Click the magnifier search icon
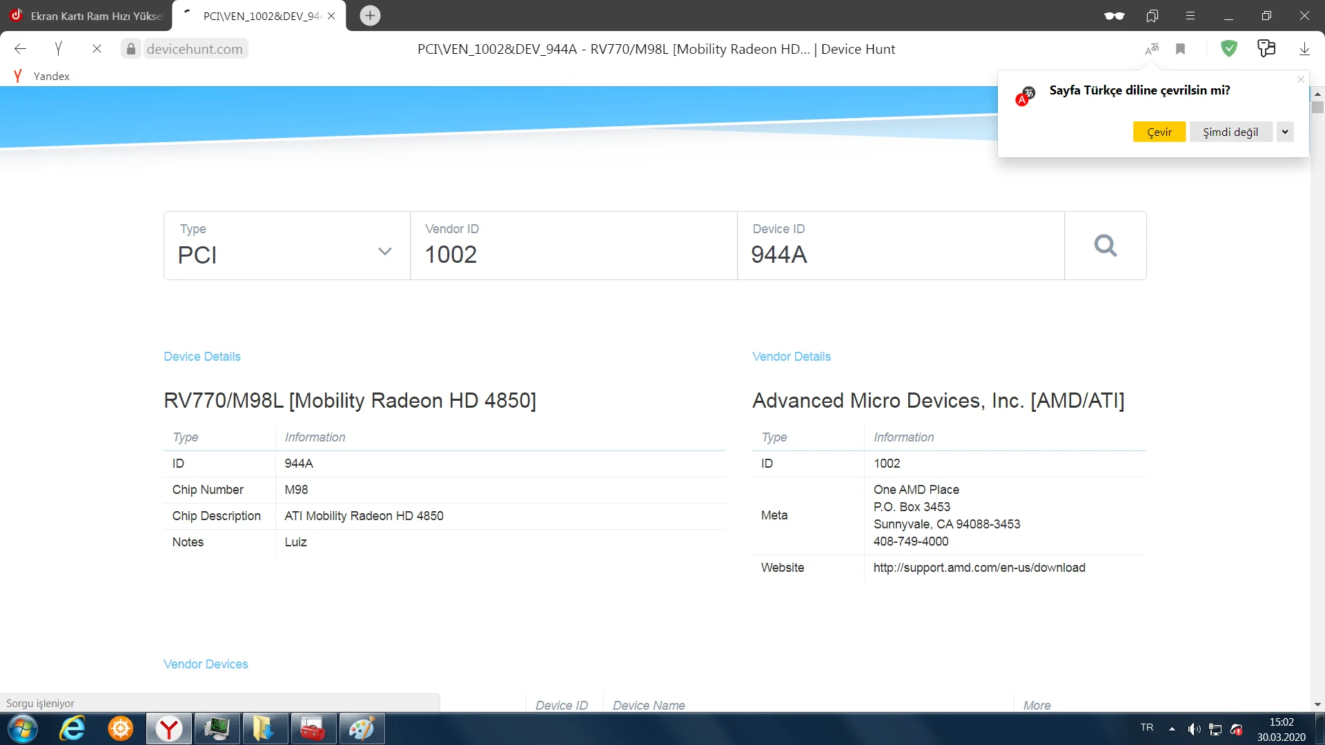 tap(1105, 246)
